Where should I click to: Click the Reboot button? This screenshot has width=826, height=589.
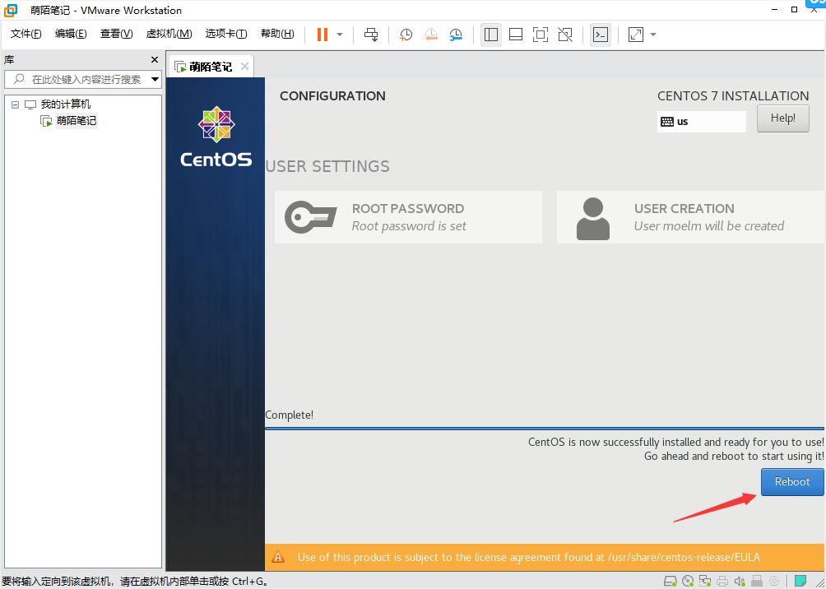[791, 481]
